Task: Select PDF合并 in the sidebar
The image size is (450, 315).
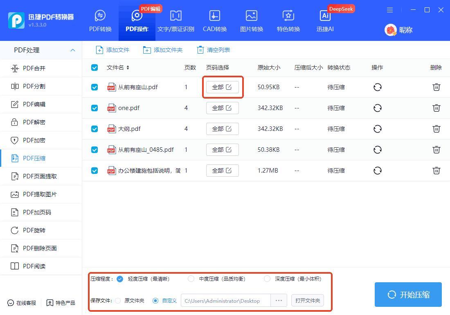Action: (x=34, y=68)
